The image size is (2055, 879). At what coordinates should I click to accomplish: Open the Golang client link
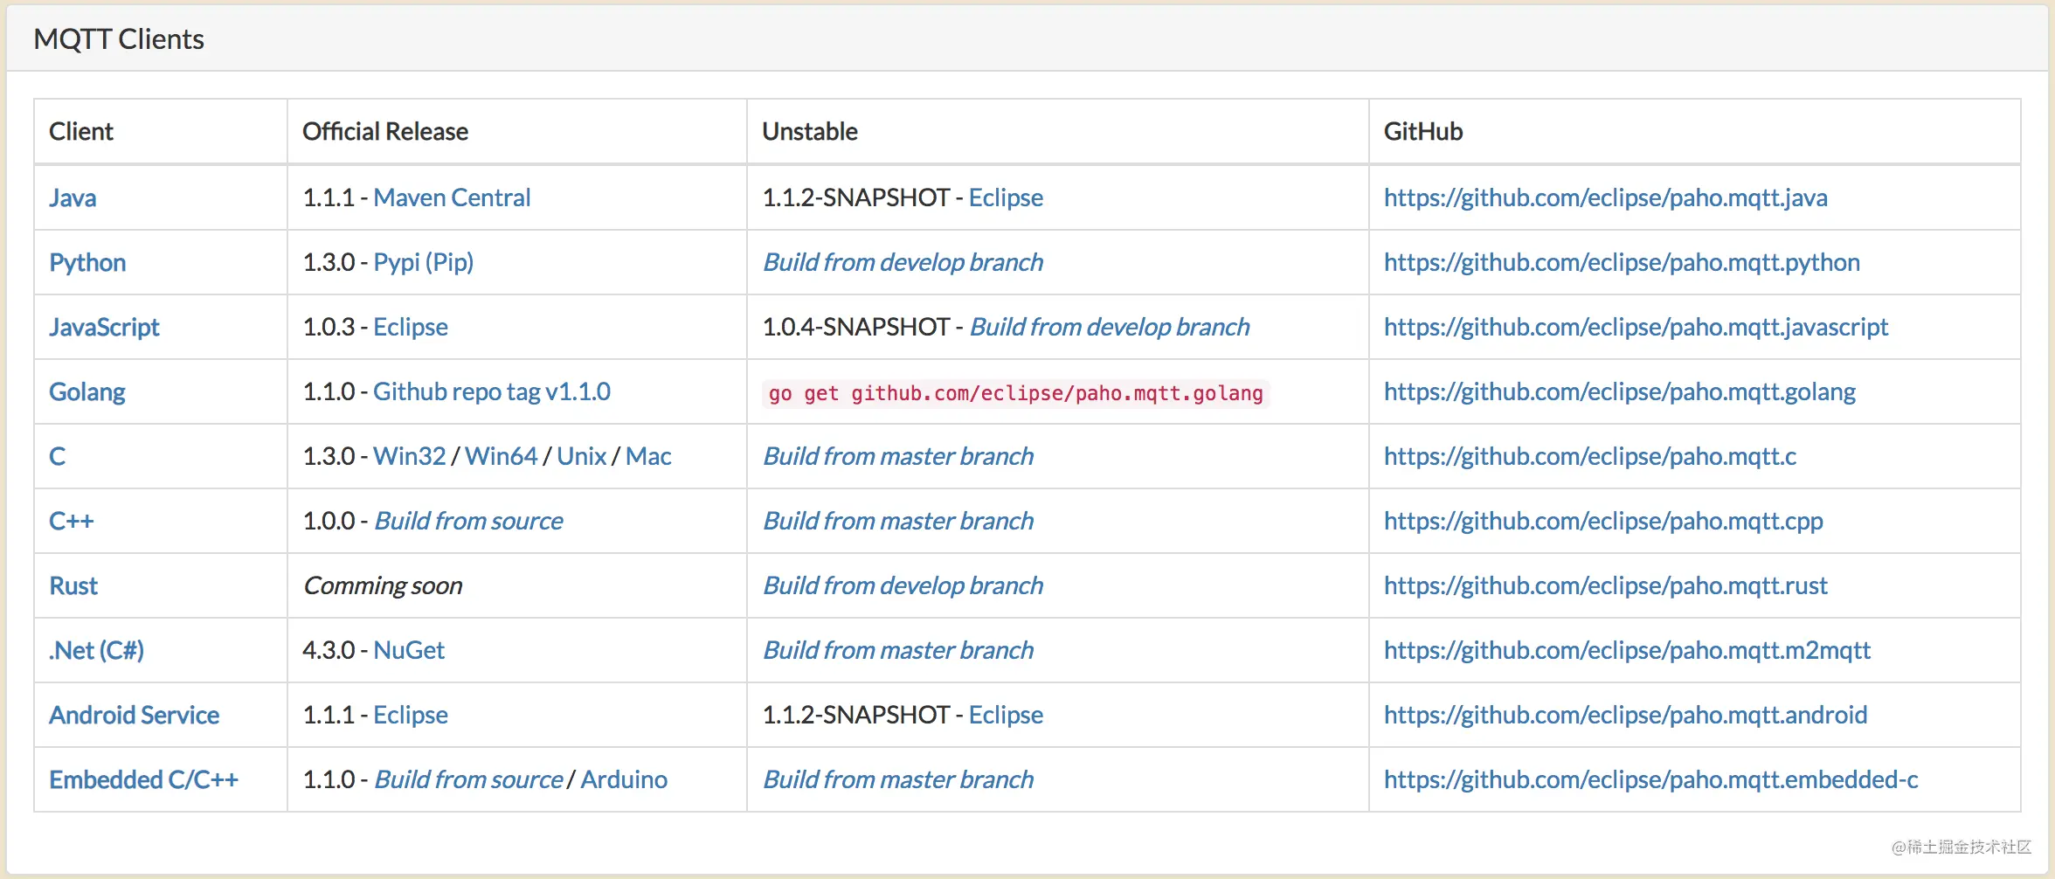click(87, 391)
